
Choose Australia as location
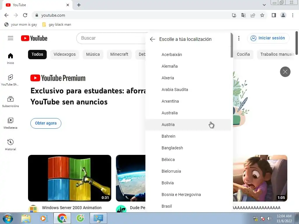click(x=188, y=113)
